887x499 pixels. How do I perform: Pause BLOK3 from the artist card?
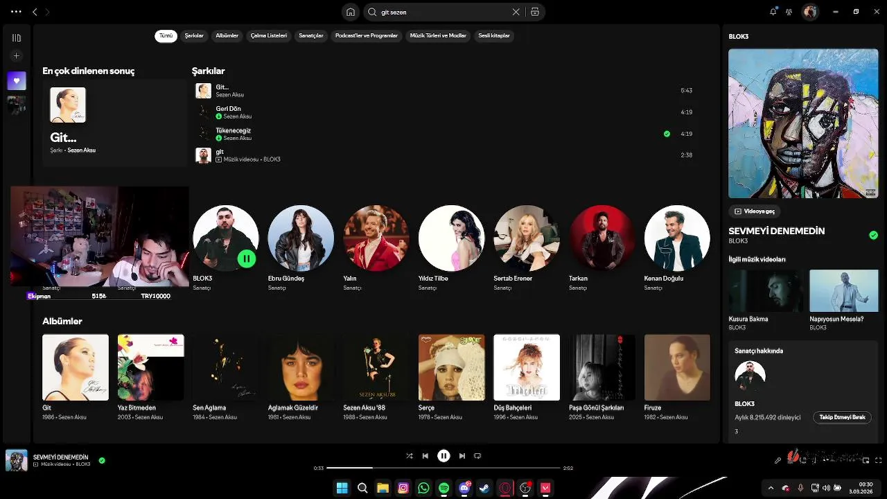coord(247,259)
